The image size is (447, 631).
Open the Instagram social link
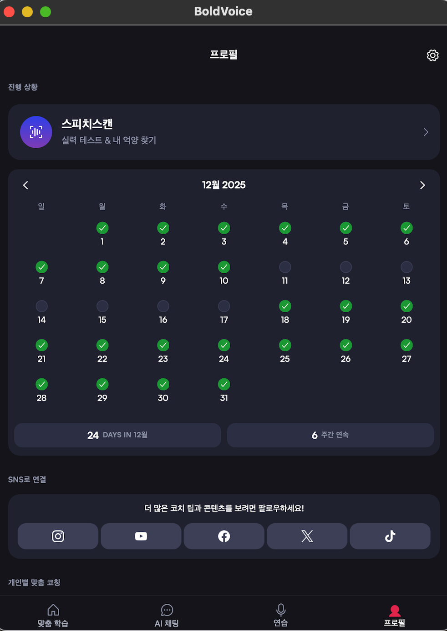[x=58, y=536]
